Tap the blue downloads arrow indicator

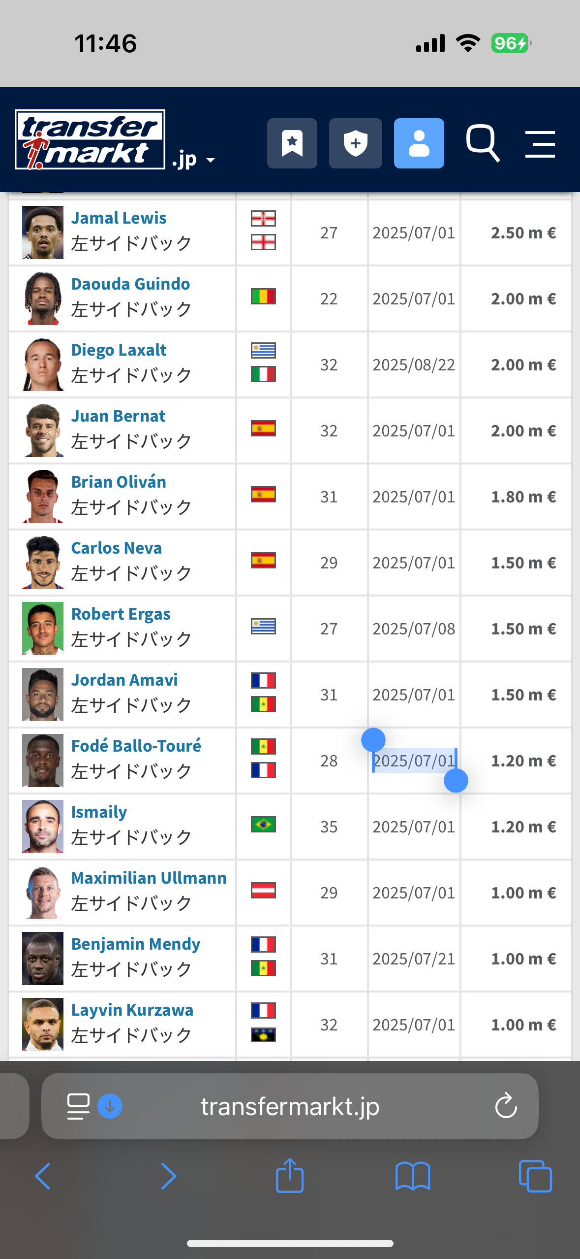pos(110,1106)
